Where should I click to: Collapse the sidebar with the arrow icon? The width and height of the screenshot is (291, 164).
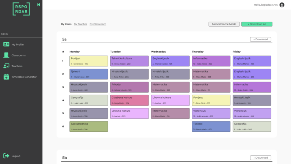pos(38,5)
